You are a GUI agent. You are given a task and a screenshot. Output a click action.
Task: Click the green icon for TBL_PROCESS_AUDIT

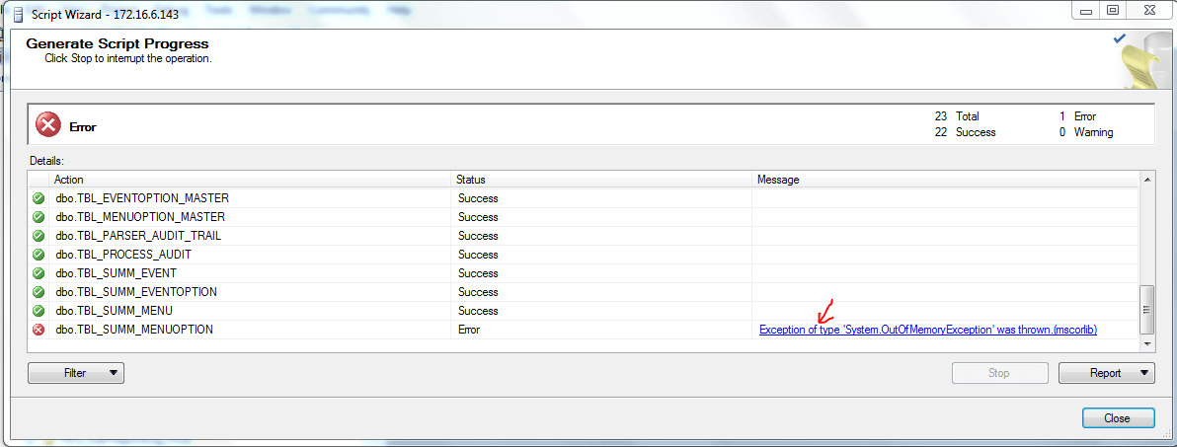pos(39,255)
